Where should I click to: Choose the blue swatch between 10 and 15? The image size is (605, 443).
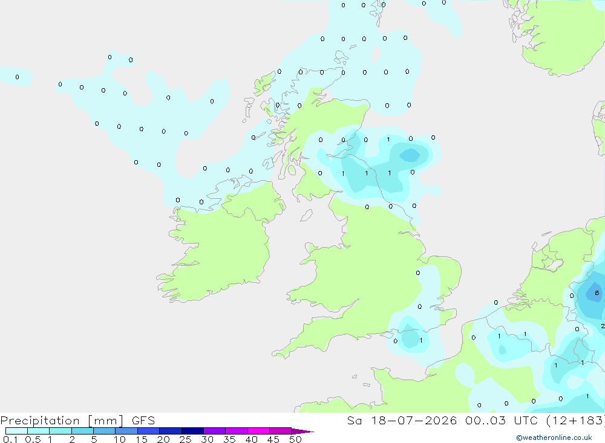pyautogui.click(x=126, y=431)
